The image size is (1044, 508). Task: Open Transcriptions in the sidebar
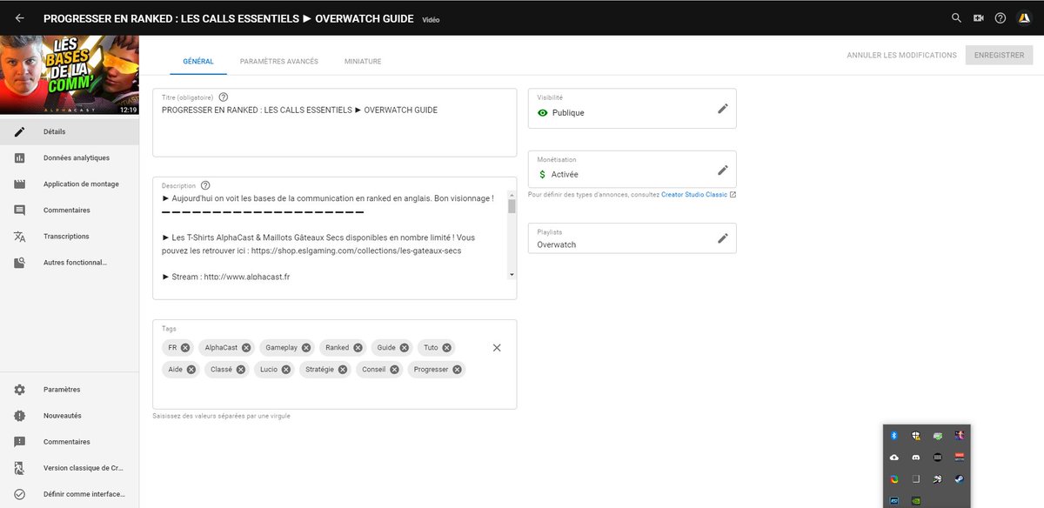coord(70,237)
